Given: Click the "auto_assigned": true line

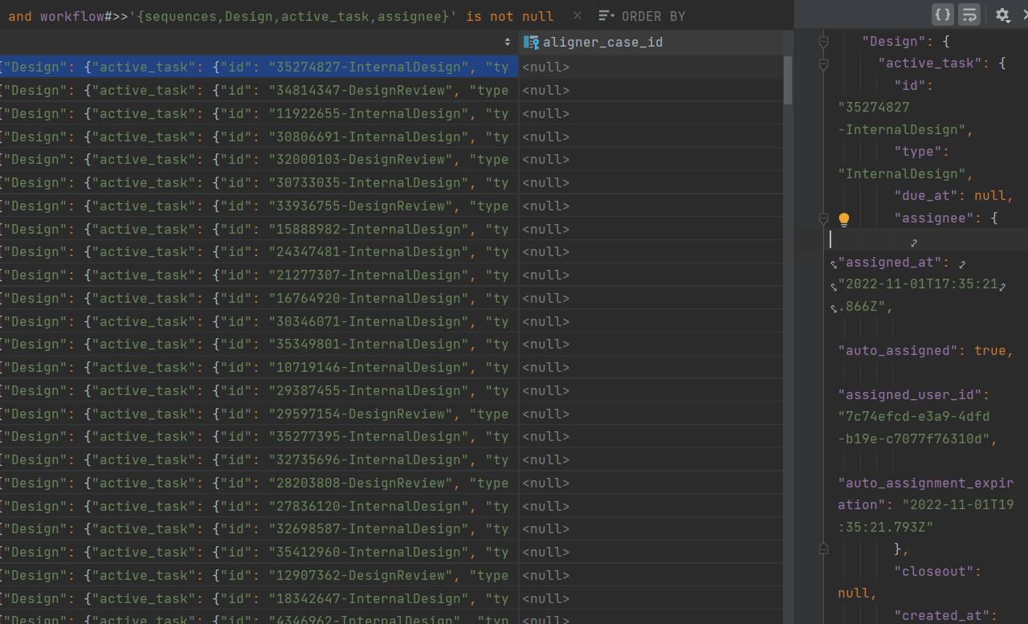Looking at the screenshot, I should [x=925, y=351].
